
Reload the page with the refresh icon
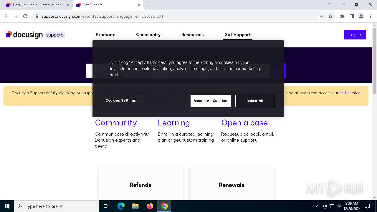click(x=25, y=16)
